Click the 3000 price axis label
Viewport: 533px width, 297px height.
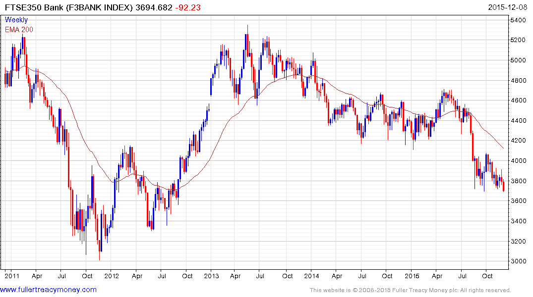[x=518, y=261]
